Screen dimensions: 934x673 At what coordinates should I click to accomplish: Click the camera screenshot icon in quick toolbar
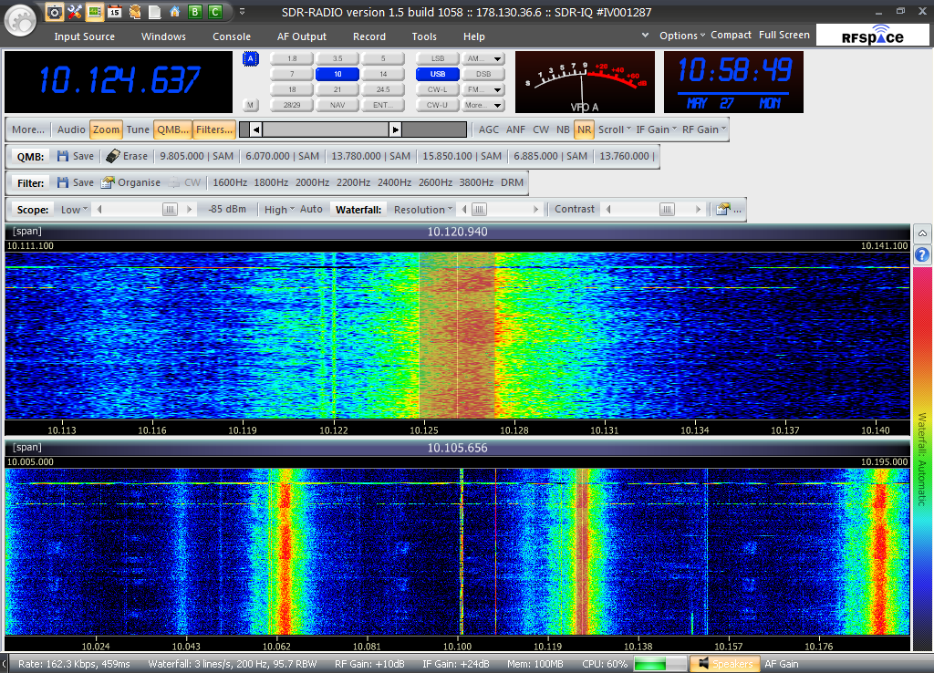(55, 12)
